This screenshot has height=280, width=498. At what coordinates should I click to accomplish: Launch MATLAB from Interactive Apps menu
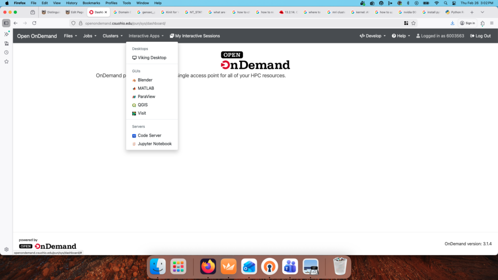[145, 88]
